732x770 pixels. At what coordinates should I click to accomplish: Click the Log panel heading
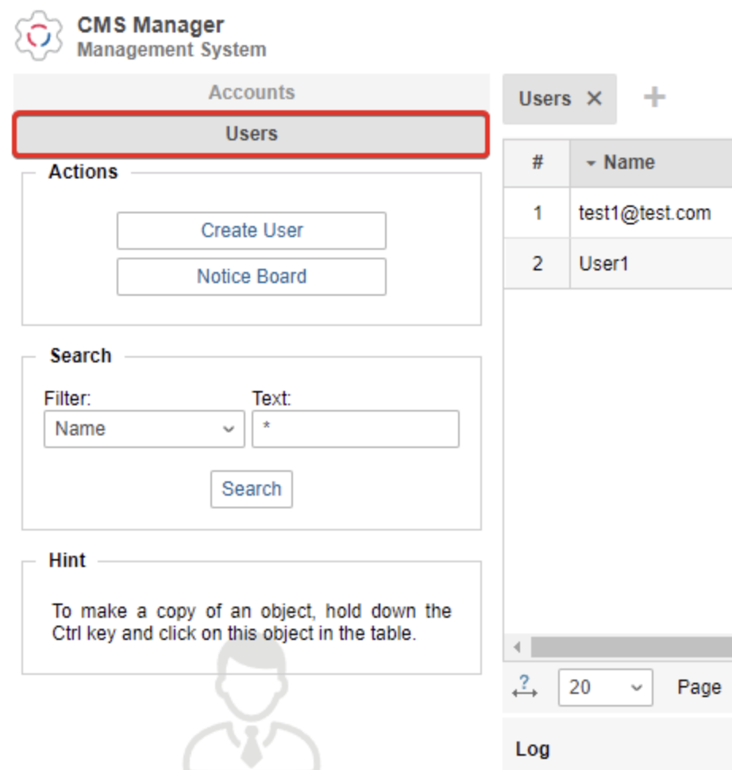[x=533, y=749]
